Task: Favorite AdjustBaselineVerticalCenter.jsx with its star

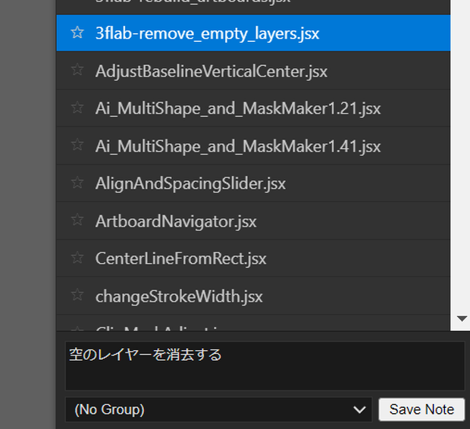Action: (77, 70)
